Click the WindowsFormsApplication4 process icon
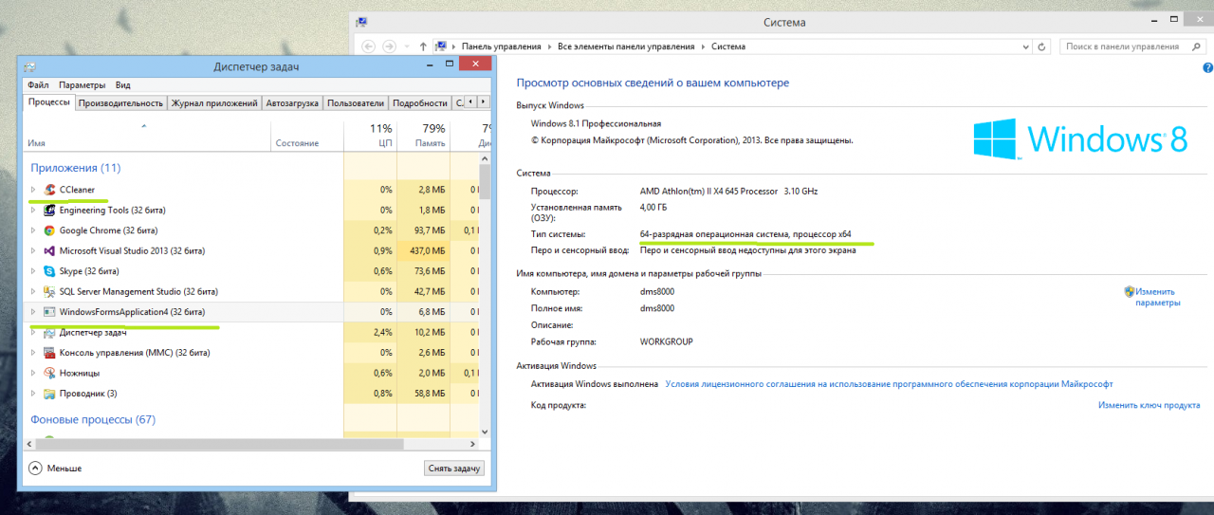 click(49, 312)
